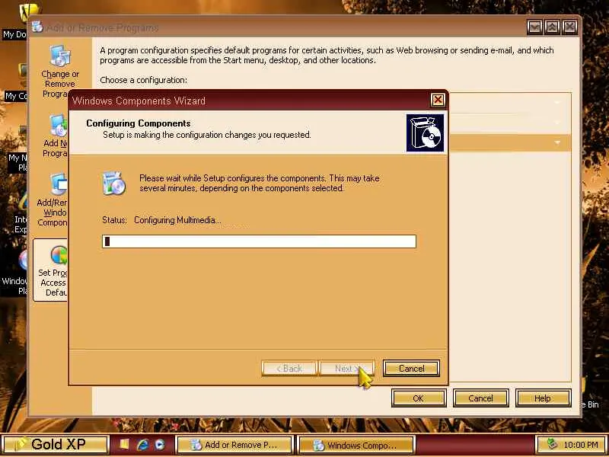
Task: Click Help in Add or Remove Programs
Action: point(543,398)
